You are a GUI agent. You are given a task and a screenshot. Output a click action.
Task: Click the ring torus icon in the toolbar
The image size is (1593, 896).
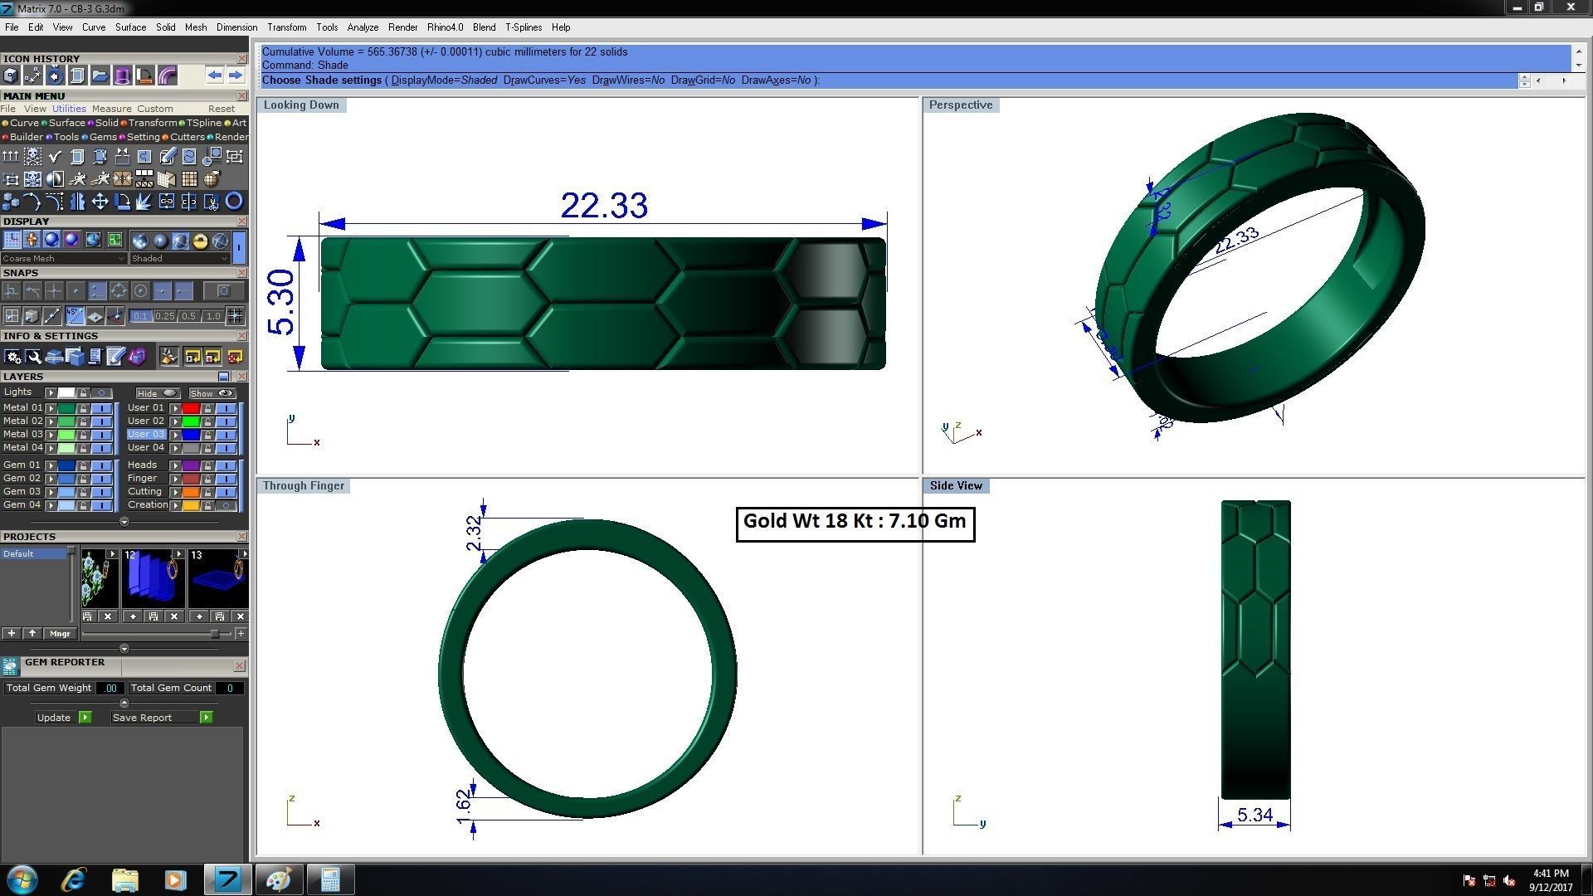click(234, 202)
